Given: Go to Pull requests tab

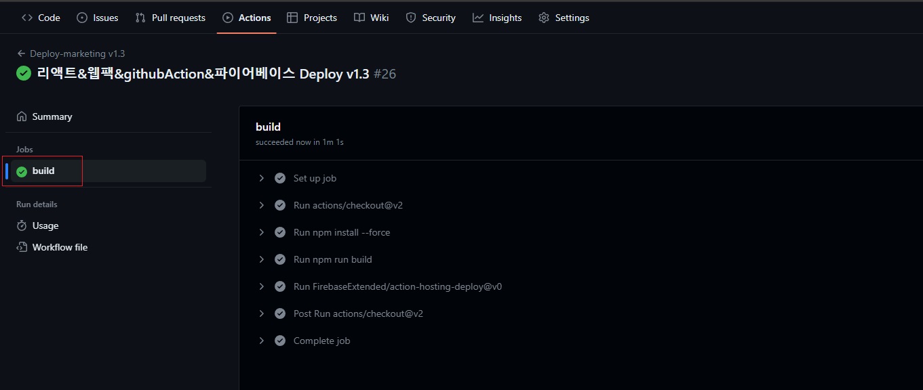Looking at the screenshot, I should (x=170, y=18).
